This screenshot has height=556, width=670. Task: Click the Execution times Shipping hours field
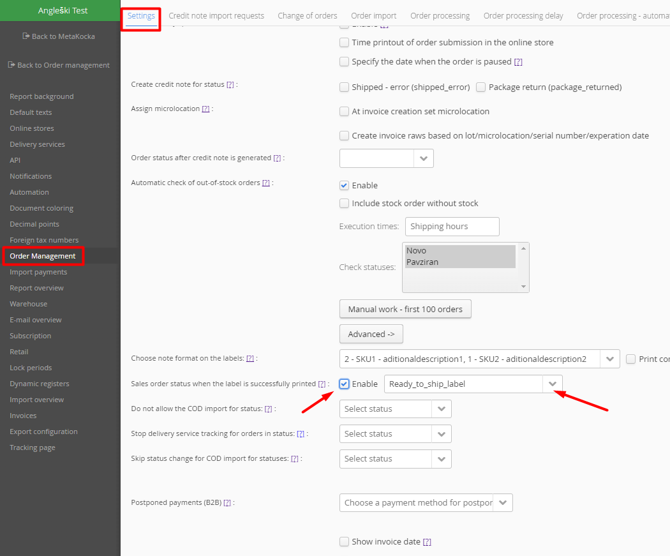tap(452, 227)
